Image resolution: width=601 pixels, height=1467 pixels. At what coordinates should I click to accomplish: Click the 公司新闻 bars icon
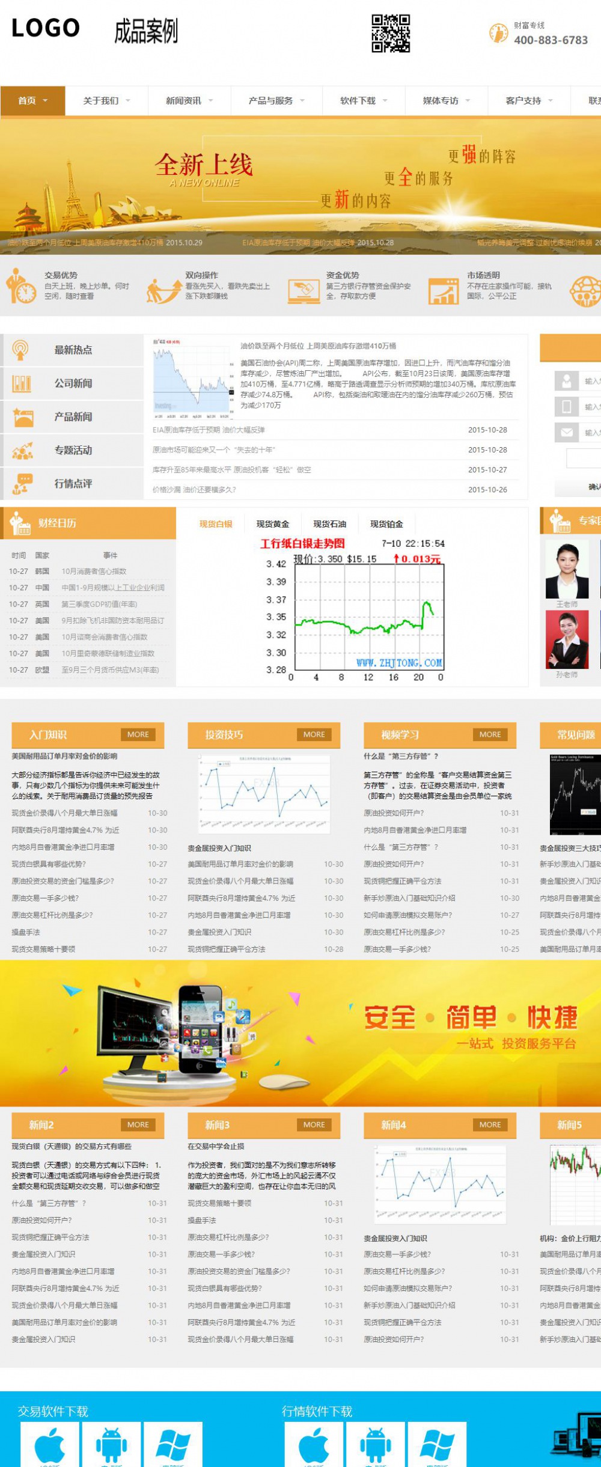[x=22, y=383]
